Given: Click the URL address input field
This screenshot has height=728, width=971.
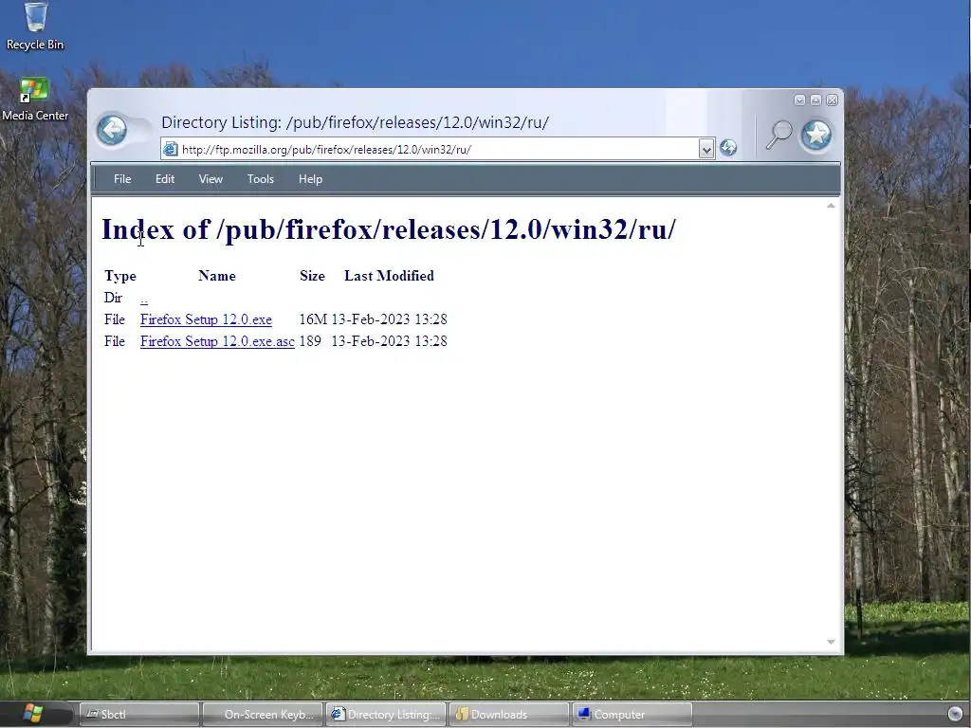Looking at the screenshot, I should (437, 149).
